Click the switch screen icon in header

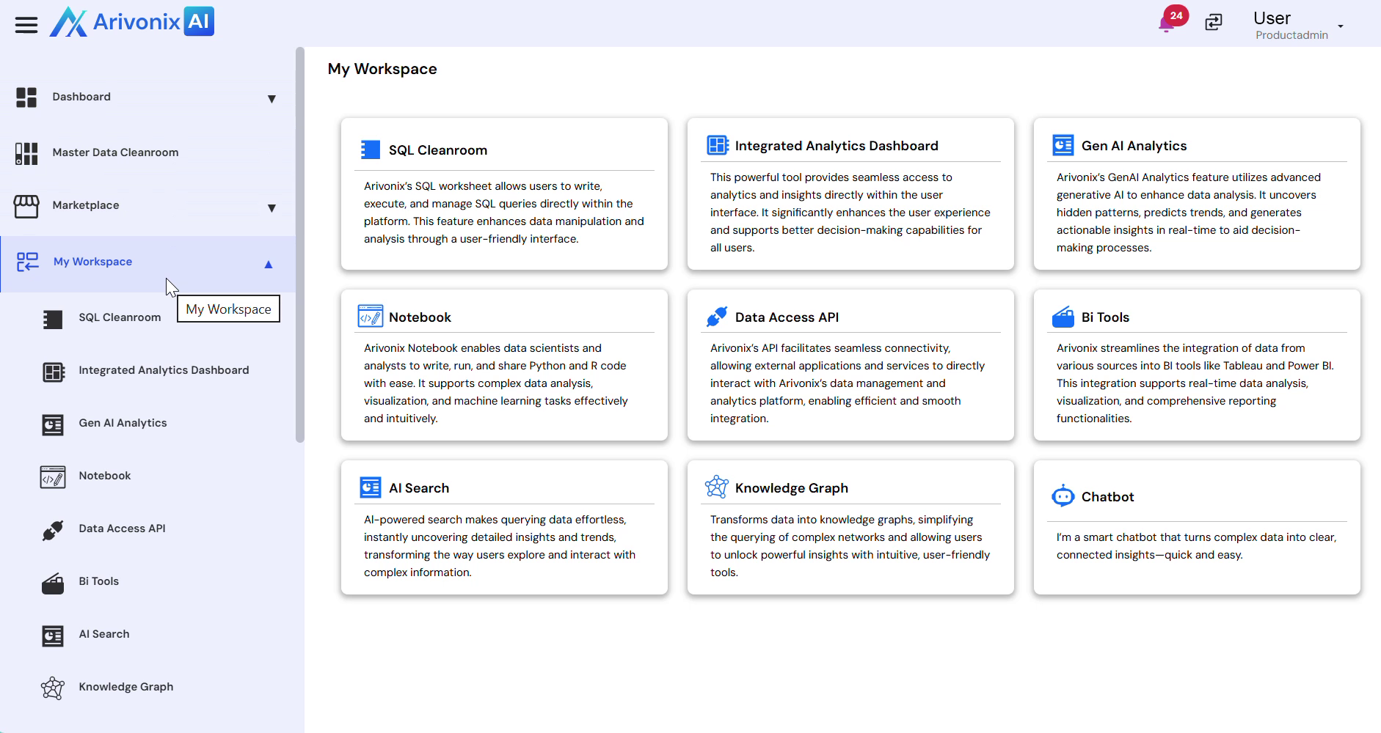click(x=1214, y=22)
